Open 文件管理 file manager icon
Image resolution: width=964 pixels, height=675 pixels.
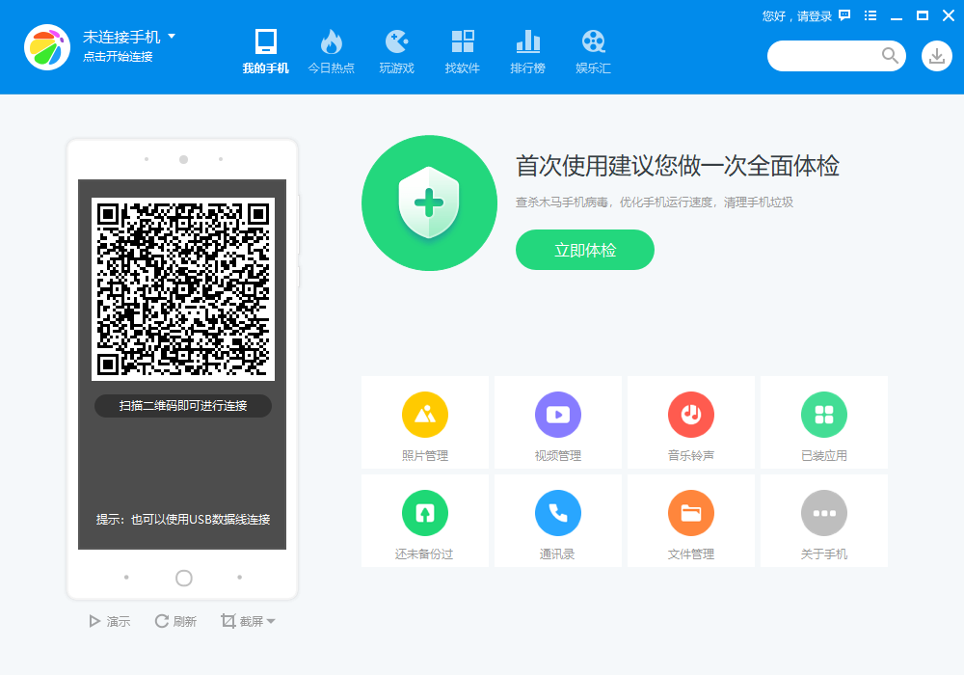(690, 513)
